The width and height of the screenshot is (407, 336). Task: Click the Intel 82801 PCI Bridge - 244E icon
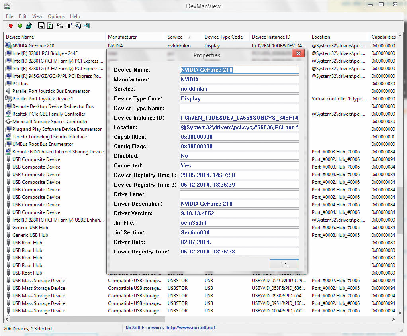point(8,53)
